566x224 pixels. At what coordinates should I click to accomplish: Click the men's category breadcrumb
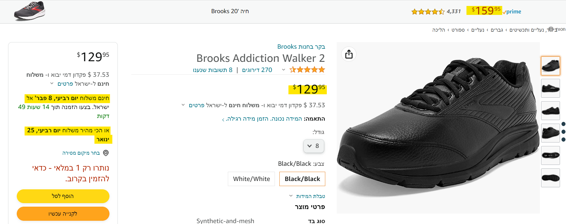tap(497, 30)
